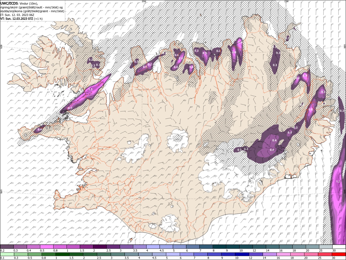Image resolution: width=346 pixels, height=260 pixels.
Task: Select the white 30+ swatch in top legend row
Action: (339, 247)
